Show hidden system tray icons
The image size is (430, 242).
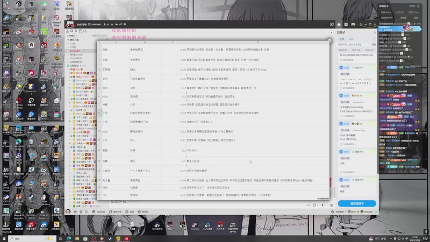click(x=391, y=239)
